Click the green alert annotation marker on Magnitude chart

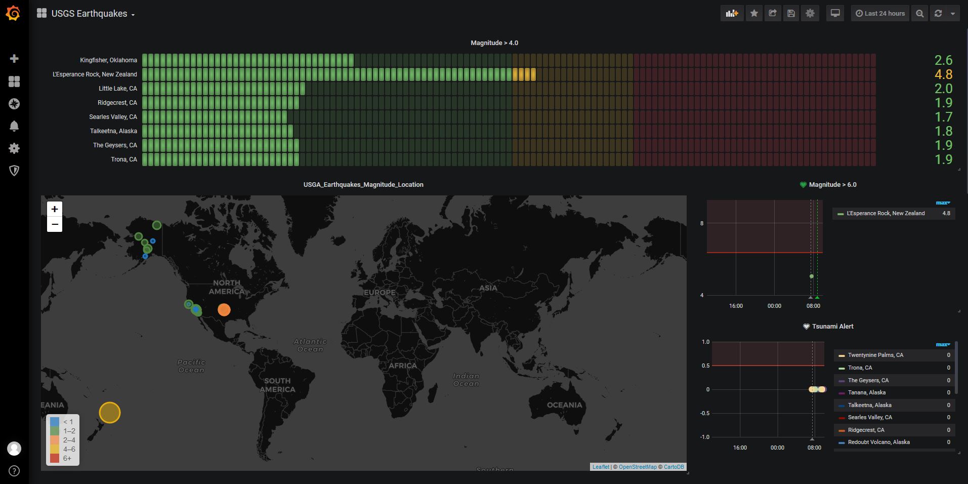point(817,297)
